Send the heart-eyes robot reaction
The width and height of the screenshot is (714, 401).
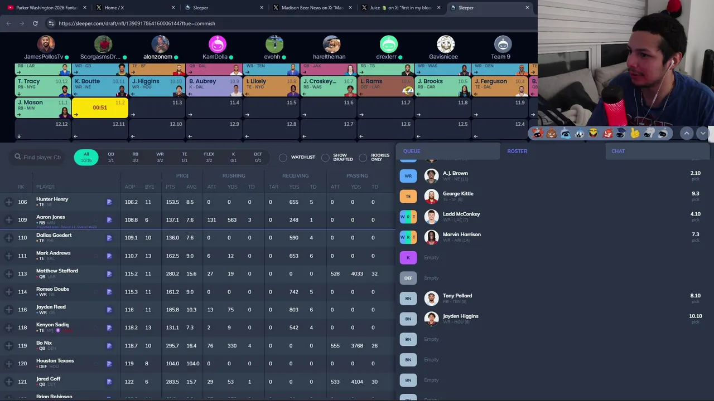point(537,133)
